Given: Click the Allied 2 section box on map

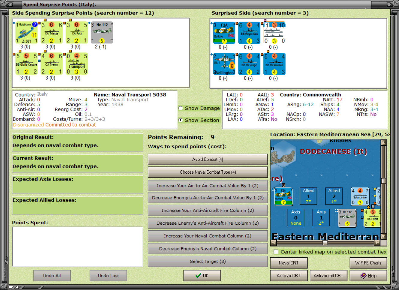Looking at the screenshot, I should click(334, 196).
